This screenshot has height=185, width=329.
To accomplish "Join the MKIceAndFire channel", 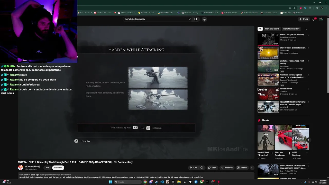I will tap(47, 168).
